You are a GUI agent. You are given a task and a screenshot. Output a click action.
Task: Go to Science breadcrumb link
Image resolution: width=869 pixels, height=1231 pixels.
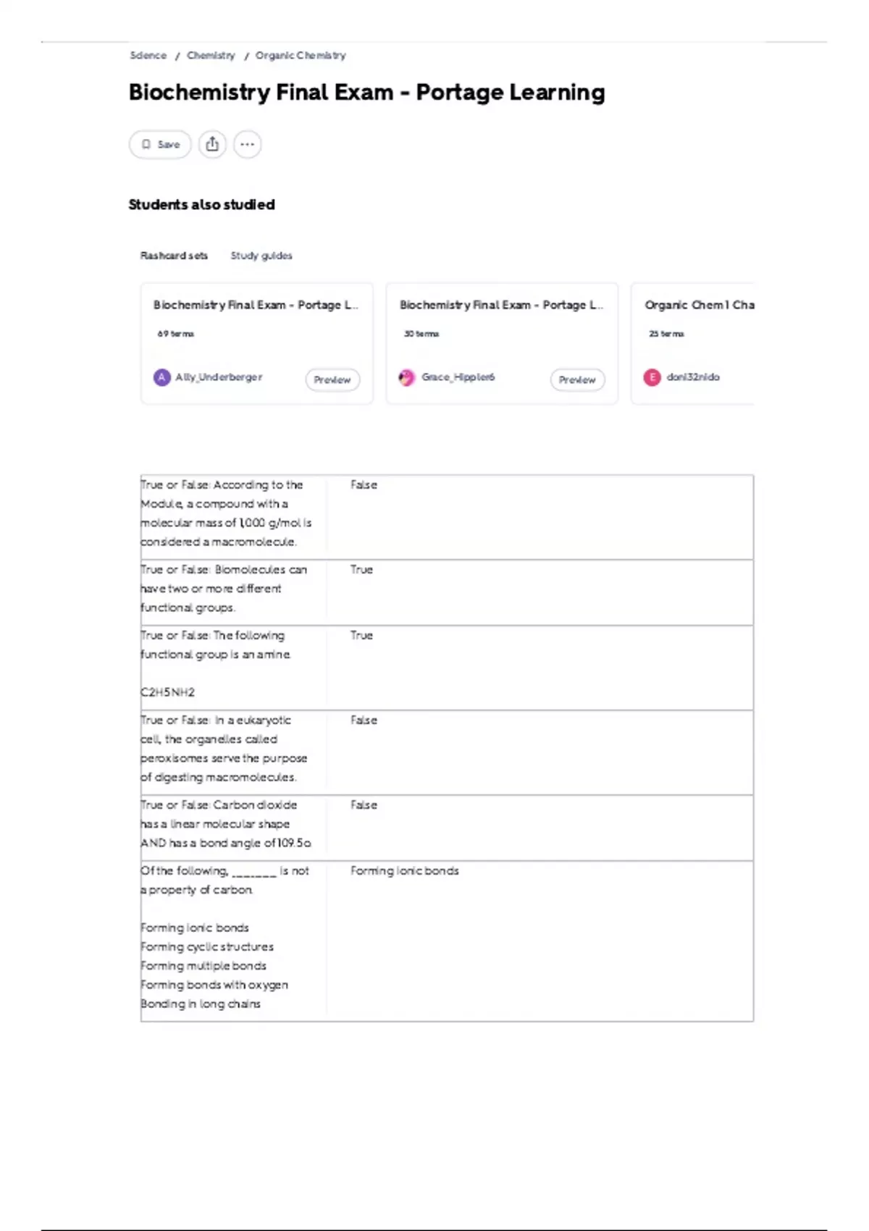tap(148, 55)
